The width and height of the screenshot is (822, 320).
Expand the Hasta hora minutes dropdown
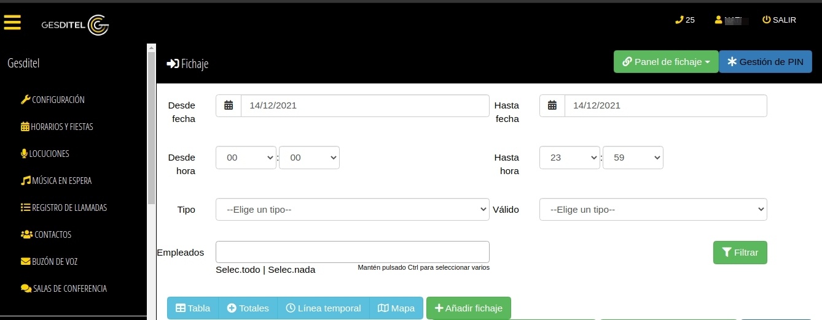coord(633,158)
